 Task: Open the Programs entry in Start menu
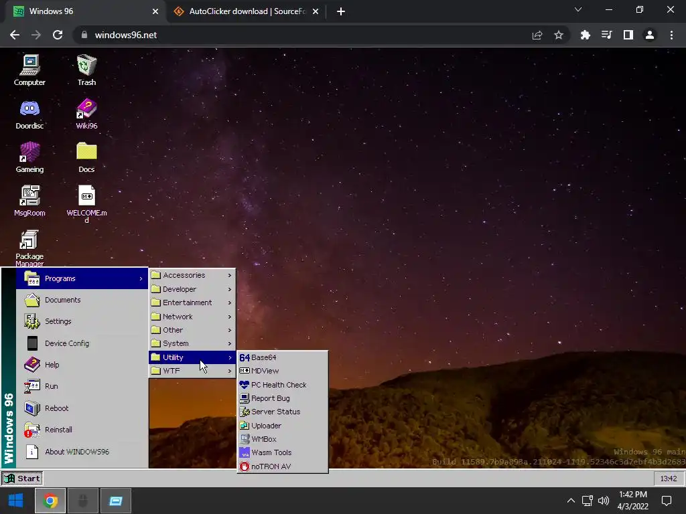pos(82,278)
